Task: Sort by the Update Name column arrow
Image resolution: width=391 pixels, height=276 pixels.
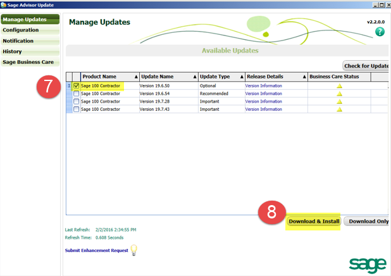Action: pos(195,77)
